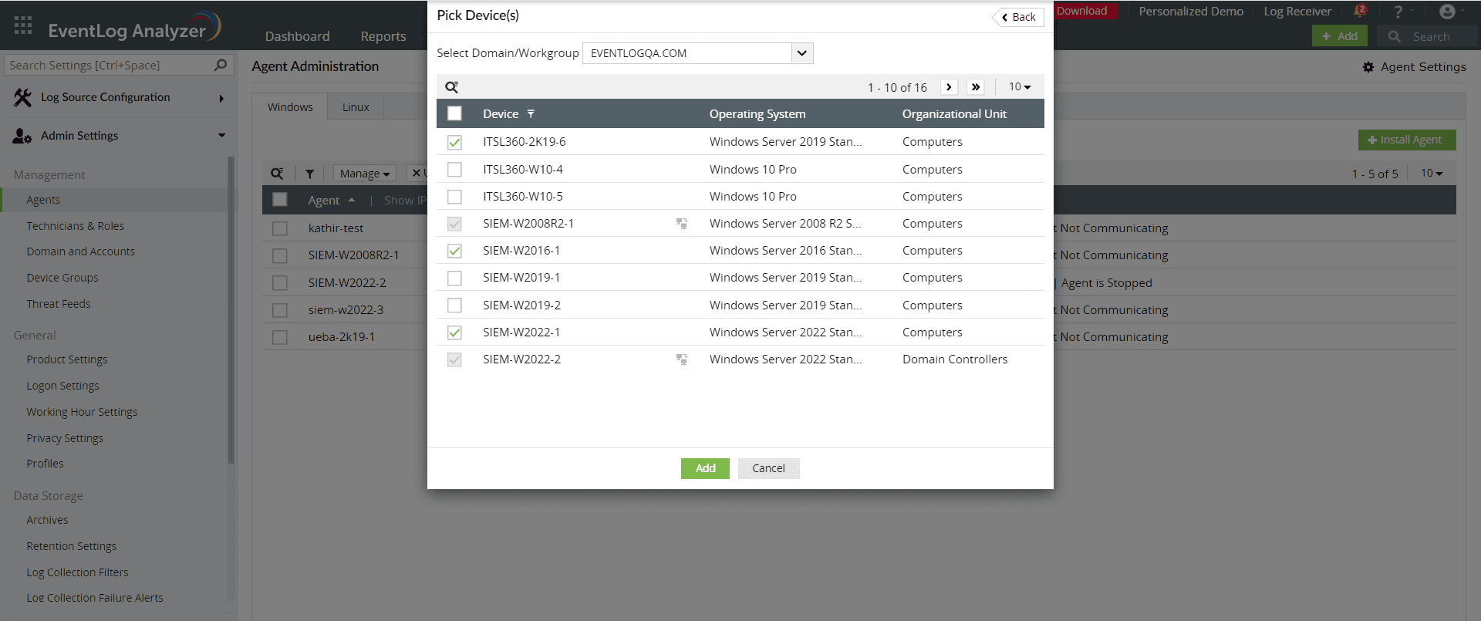Open the apps grid launcher icon
Screen dimensions: 1481x621
click(x=23, y=25)
